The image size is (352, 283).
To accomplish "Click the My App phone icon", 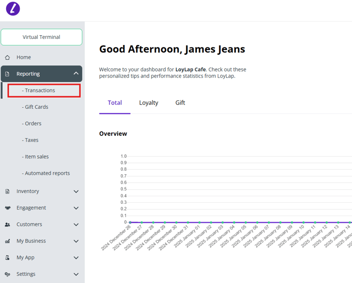I will point(7,257).
